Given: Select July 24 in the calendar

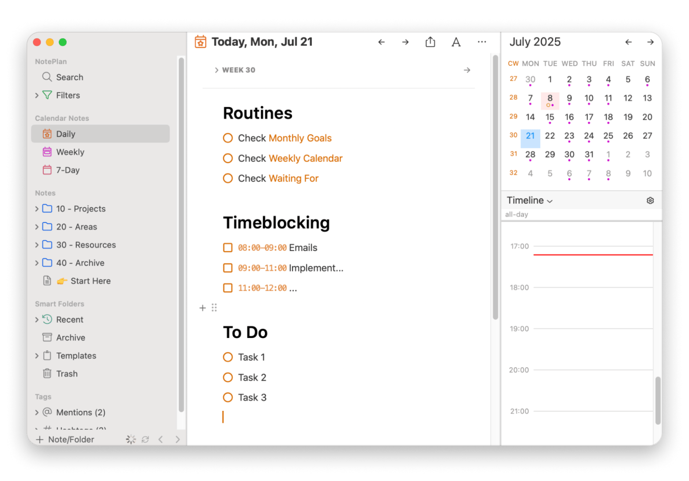Looking at the screenshot, I should pyautogui.click(x=589, y=136).
